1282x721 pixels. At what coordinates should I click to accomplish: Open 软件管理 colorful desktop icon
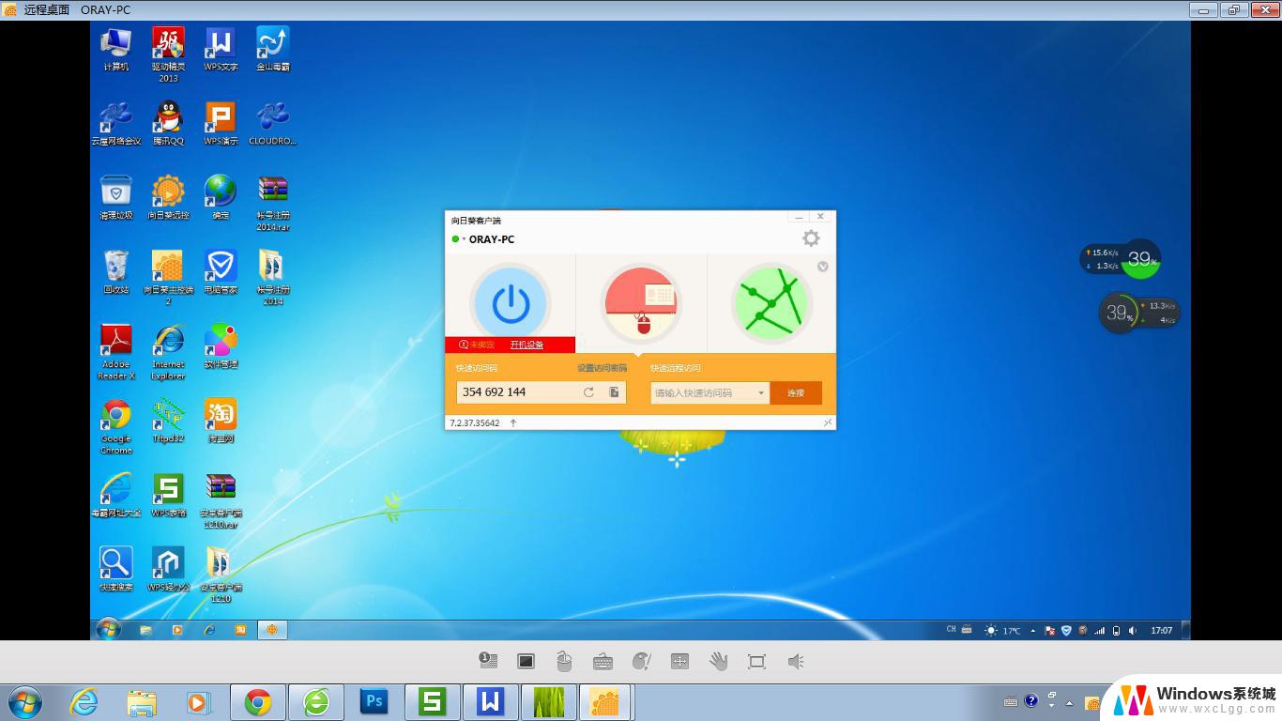(221, 346)
